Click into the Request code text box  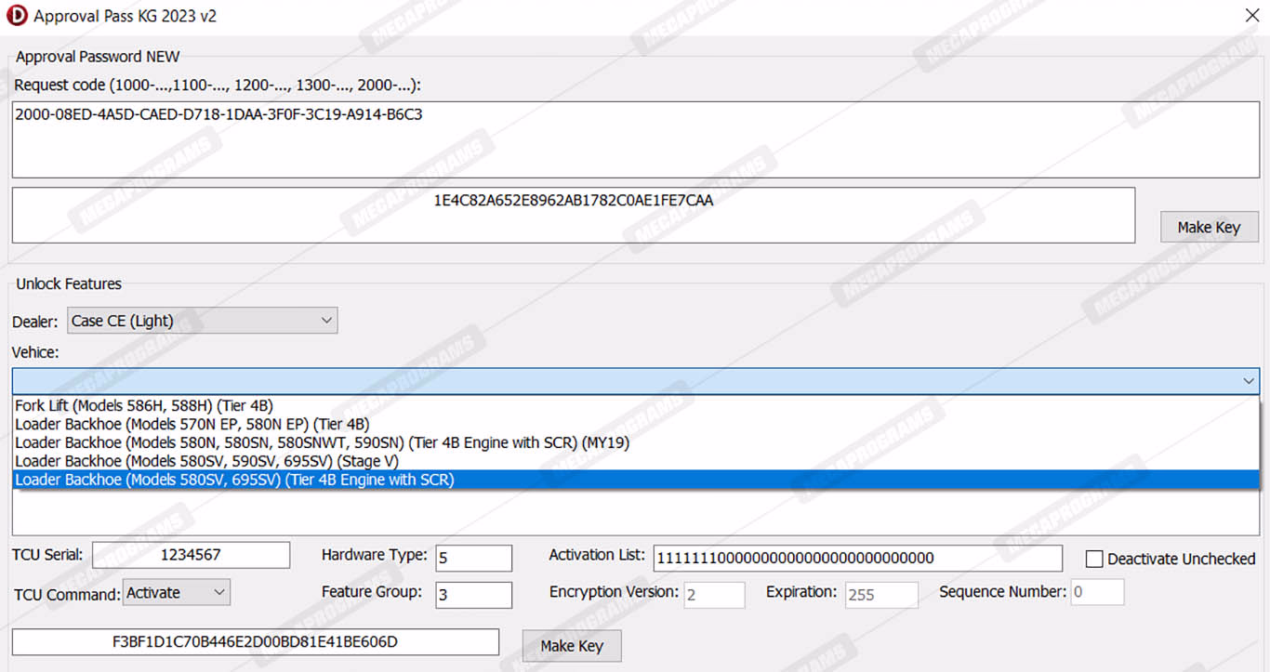(x=635, y=139)
